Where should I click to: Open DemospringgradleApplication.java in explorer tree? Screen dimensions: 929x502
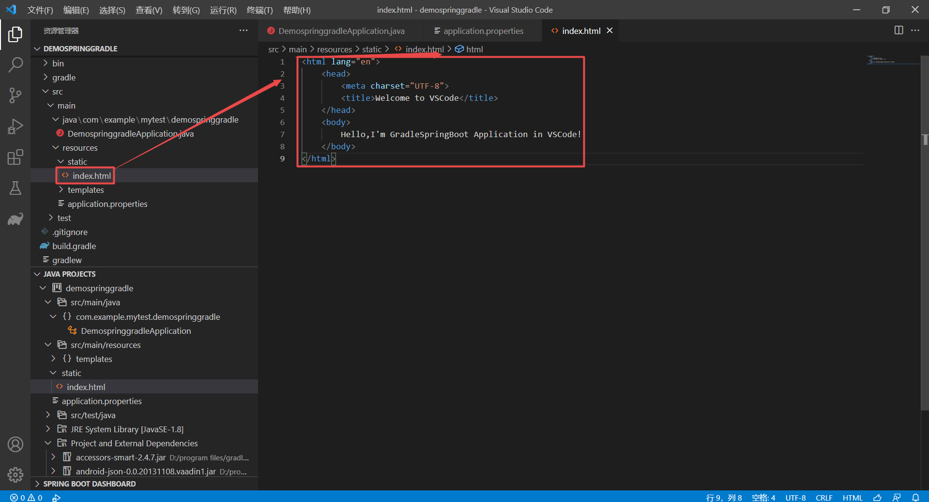(144, 134)
